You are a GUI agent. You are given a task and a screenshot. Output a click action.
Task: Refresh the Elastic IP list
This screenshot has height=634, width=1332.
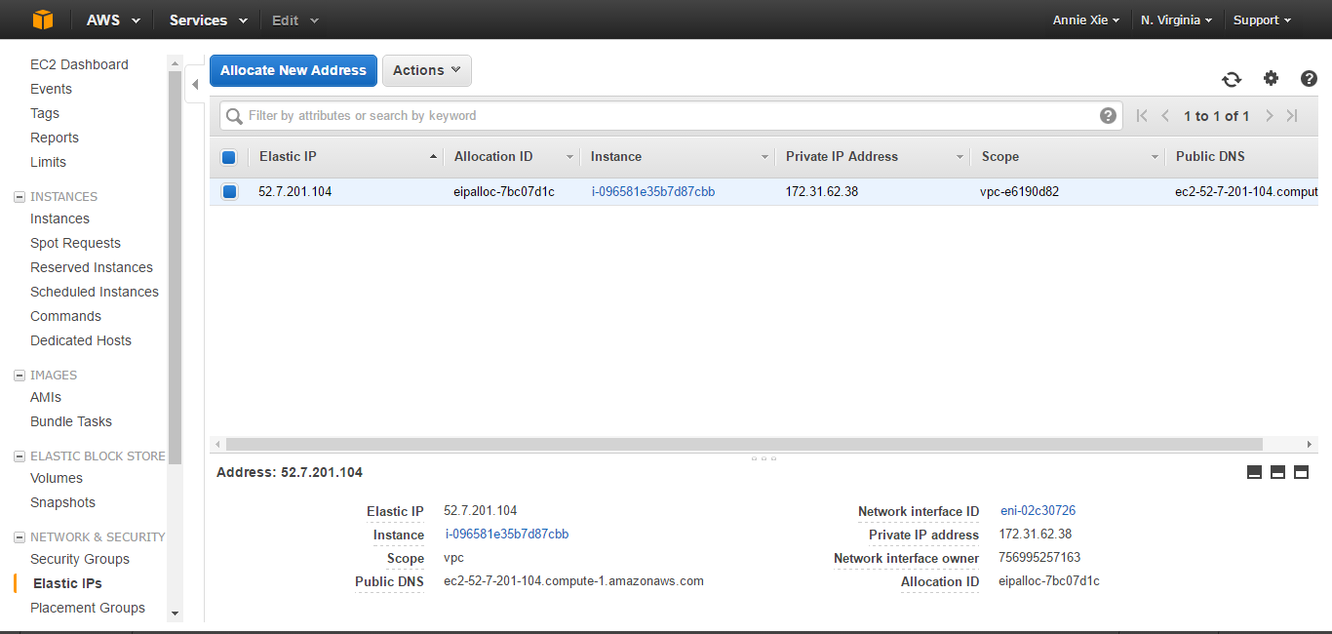[x=1232, y=79]
